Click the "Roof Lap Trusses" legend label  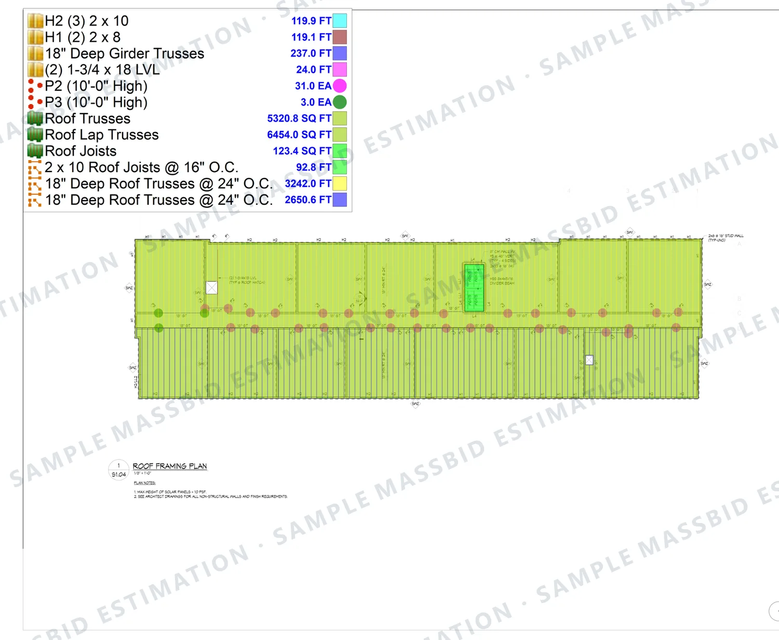(102, 135)
